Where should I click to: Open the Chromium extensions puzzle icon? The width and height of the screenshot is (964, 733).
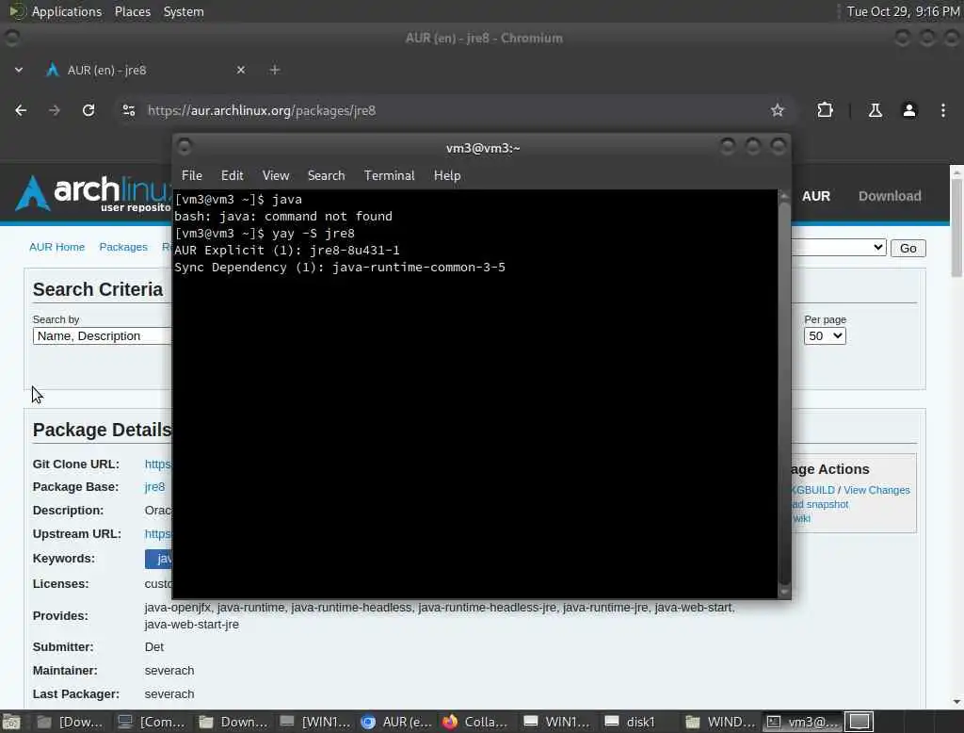click(825, 110)
